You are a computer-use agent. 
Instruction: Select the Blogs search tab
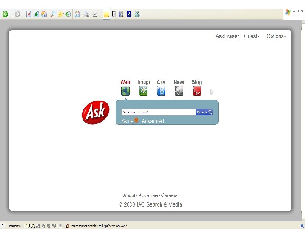[197, 82]
